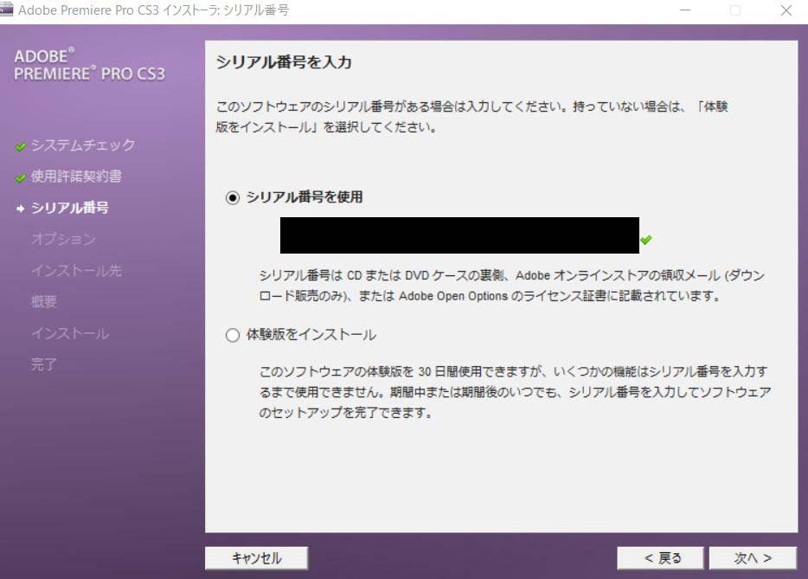Click the text mentioning 30 日間使用できますが

click(515, 392)
